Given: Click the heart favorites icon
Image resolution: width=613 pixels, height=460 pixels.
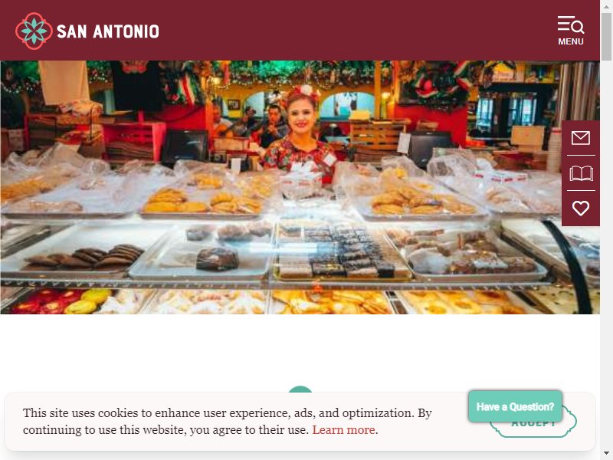Looking at the screenshot, I should pos(581,208).
